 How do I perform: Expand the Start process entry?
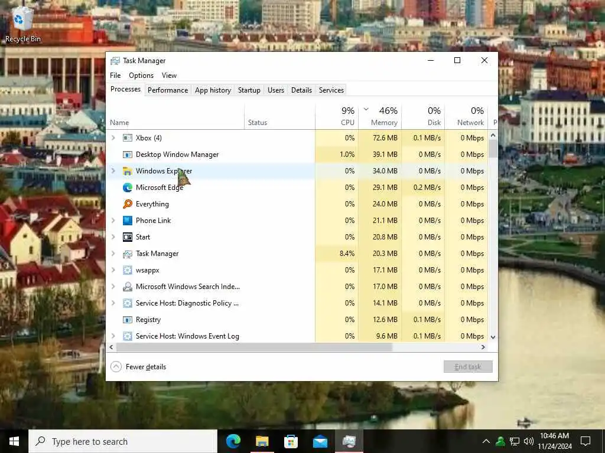[x=113, y=237]
